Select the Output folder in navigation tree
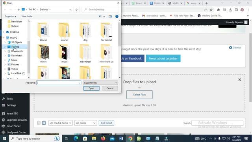 tap(15, 26)
